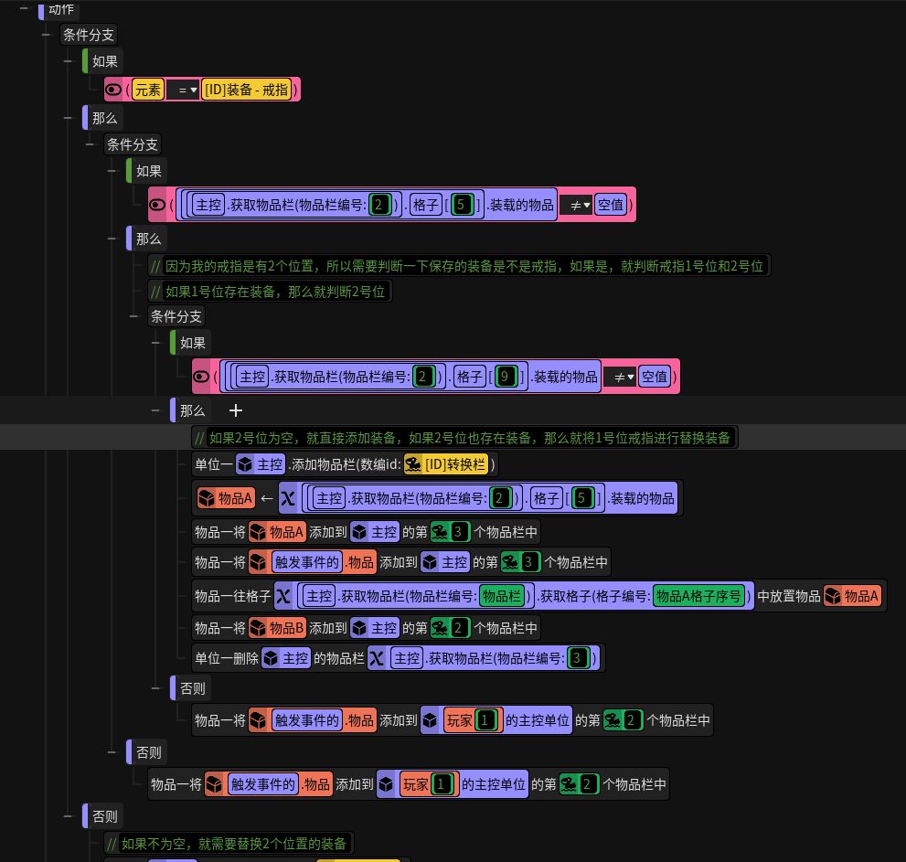Screen dimensions: 906x862
Task: Collapse 条件分支 directly below 动作
Action: [47, 35]
